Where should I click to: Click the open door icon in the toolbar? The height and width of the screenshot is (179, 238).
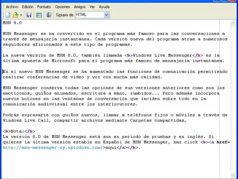click(x=49, y=15)
